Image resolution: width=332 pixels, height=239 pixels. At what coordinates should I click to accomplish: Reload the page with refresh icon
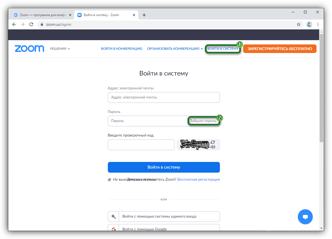click(x=31, y=24)
